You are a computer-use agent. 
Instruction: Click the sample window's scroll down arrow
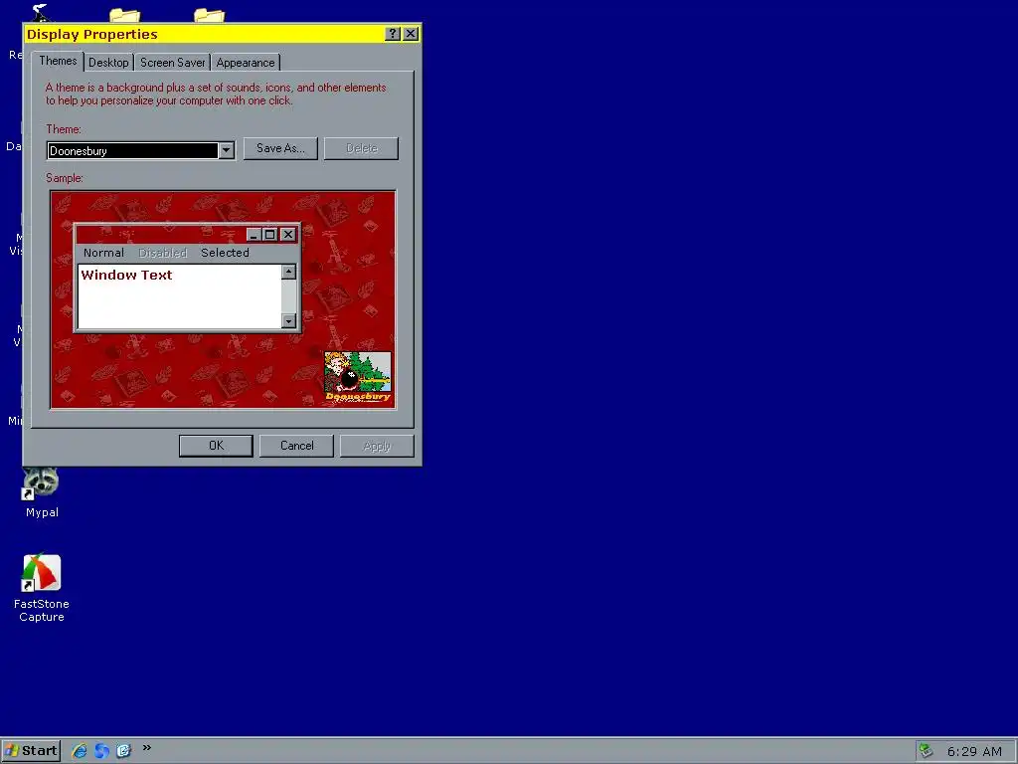289,321
